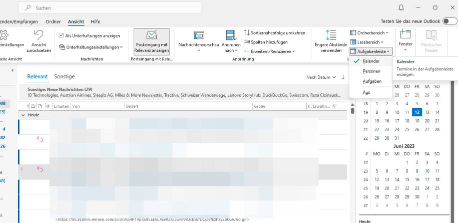Select week number 24 in the June calendar
The height and width of the screenshot is (223, 458).
(365, 180)
